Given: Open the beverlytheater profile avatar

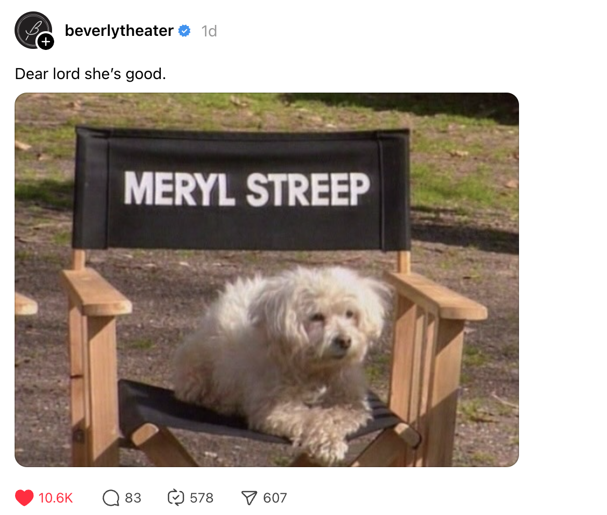Looking at the screenshot, I should coord(33,30).
